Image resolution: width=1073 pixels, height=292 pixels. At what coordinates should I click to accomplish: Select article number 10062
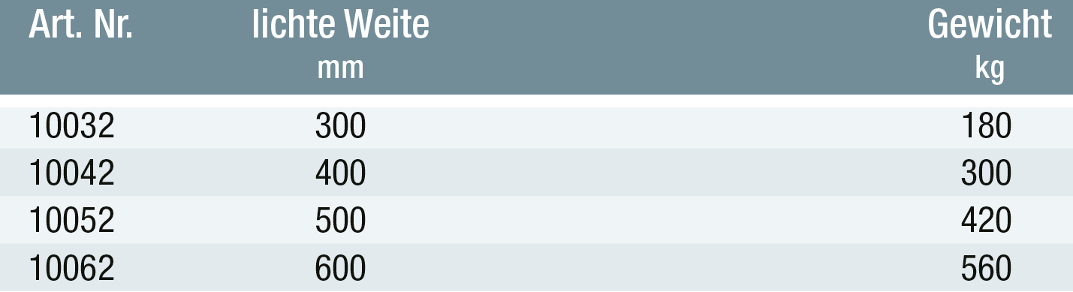point(72,268)
